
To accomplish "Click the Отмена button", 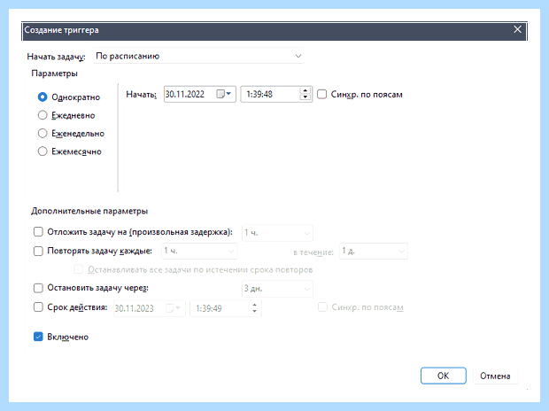I will [495, 376].
